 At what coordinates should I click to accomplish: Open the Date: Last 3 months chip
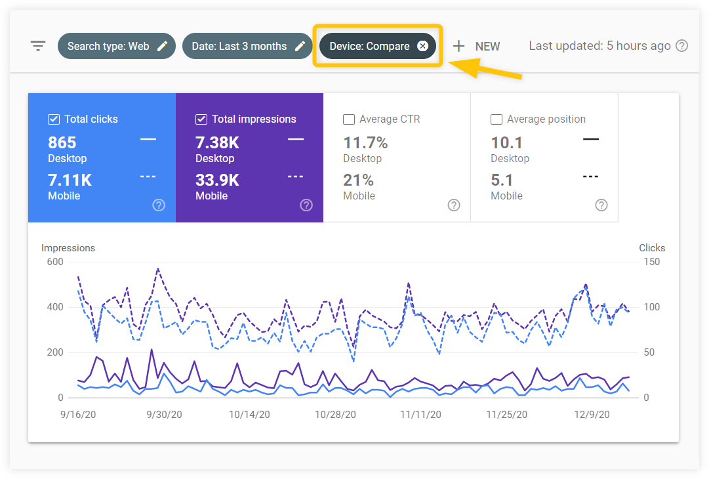239,46
